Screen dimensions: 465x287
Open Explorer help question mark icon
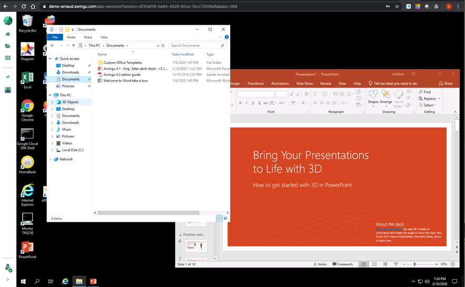(x=226, y=37)
